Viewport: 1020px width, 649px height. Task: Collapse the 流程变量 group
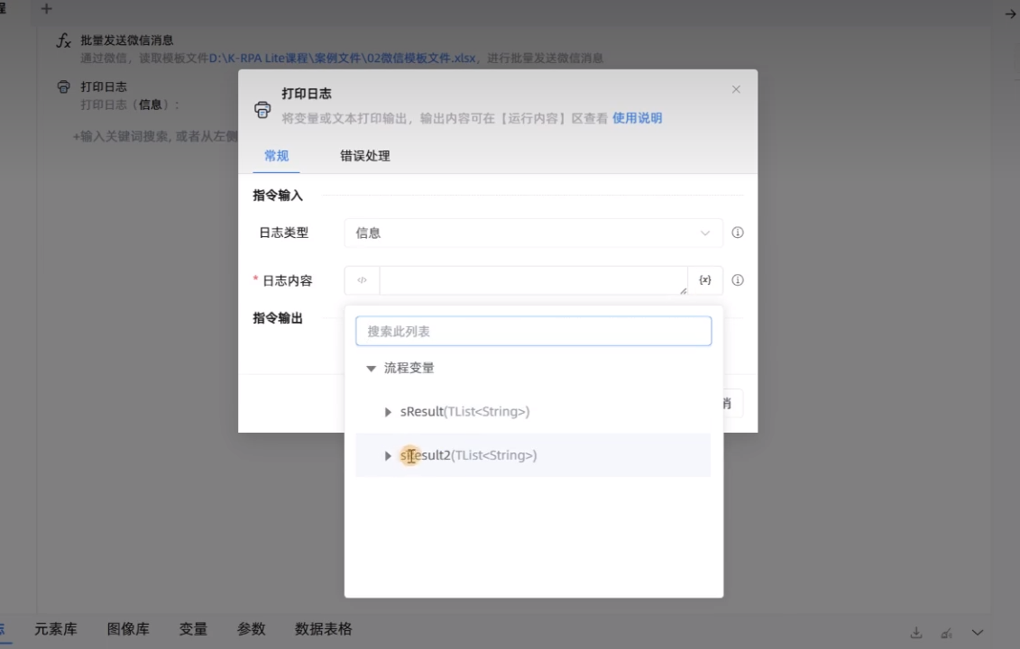point(371,368)
